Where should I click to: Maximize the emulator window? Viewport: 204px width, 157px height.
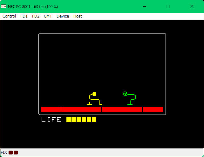pos(168,6)
